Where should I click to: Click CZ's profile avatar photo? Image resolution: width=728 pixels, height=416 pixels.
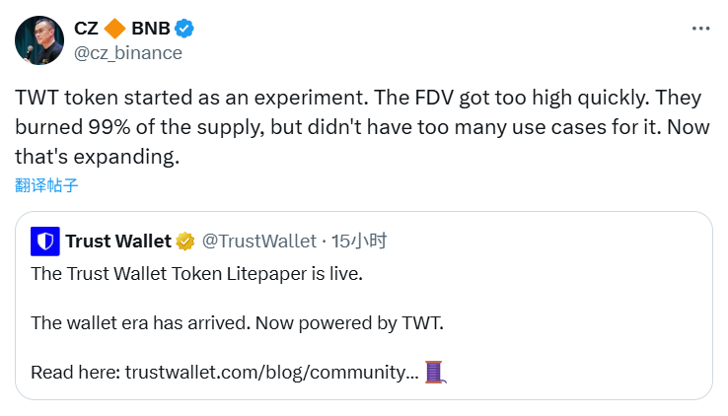coord(37,40)
